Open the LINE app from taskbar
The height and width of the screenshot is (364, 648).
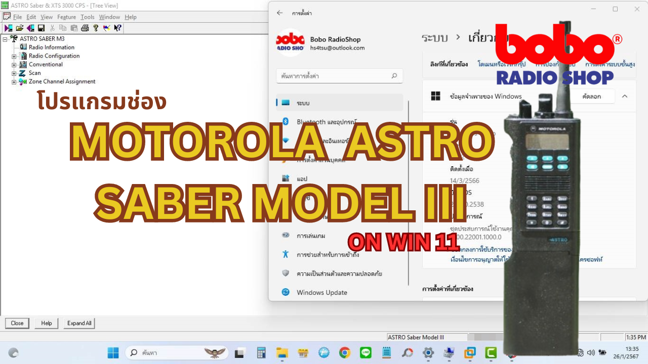pos(365,353)
